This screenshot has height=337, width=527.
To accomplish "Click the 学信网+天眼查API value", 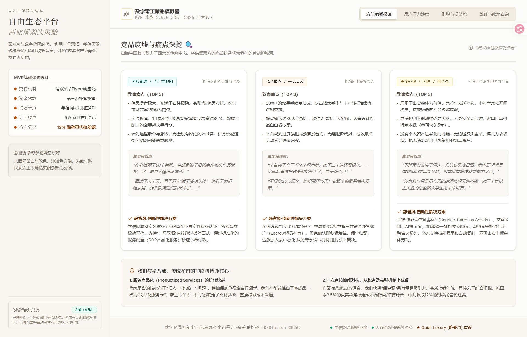I will click(x=79, y=108).
